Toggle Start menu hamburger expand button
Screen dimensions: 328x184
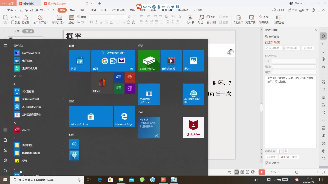[x=5, y=45]
